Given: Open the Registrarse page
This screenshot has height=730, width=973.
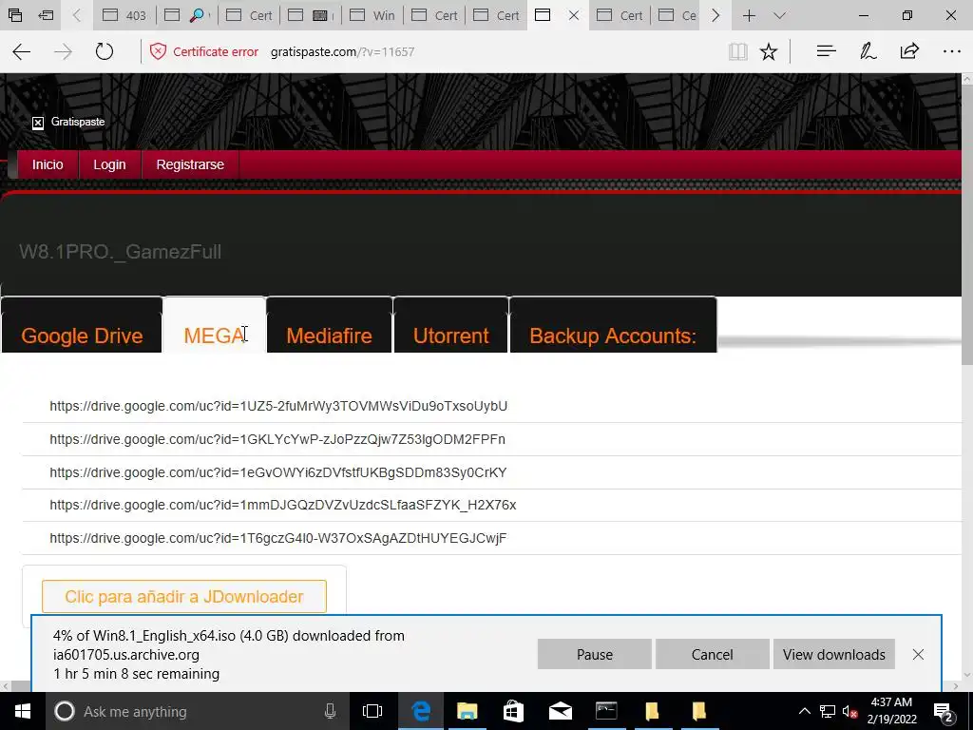Looking at the screenshot, I should click(190, 164).
